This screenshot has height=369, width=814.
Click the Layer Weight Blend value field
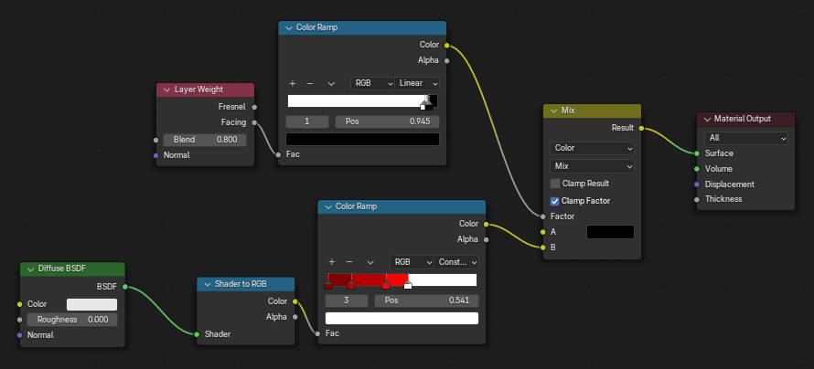[x=205, y=140]
